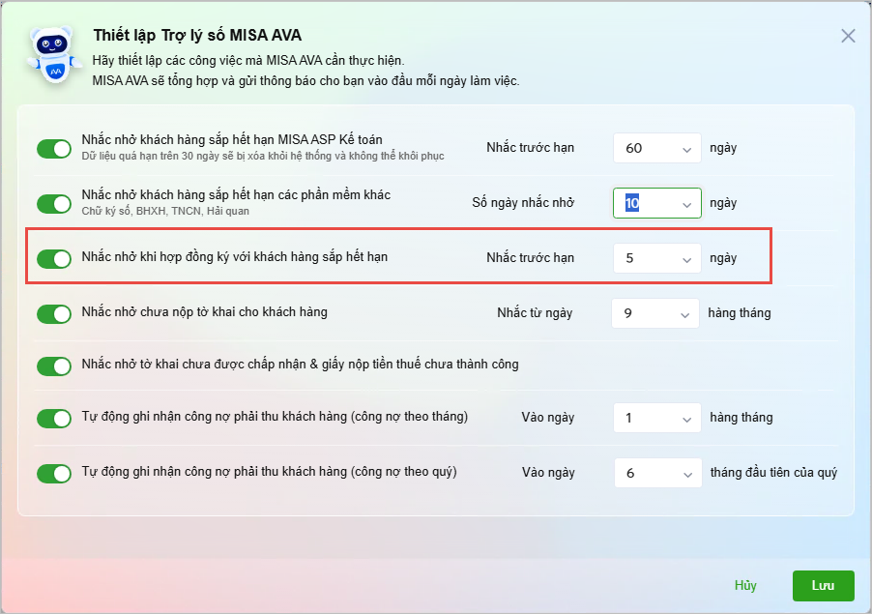Close the MISA AVA setup dialog
This screenshot has width=872, height=614.
point(848,36)
